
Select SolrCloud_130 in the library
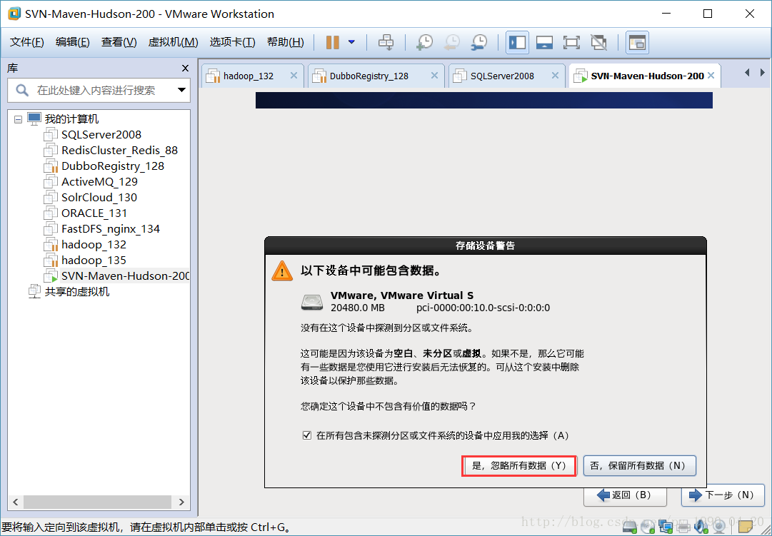click(99, 198)
